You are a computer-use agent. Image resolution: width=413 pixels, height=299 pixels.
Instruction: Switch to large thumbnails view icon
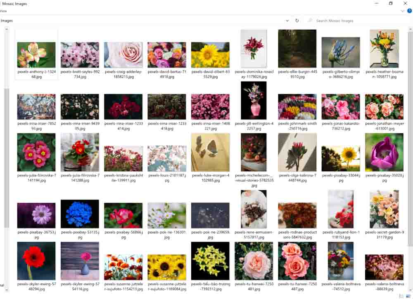408,296
